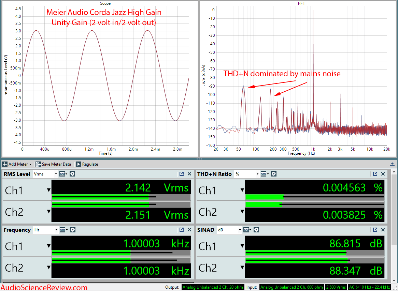Click the SINAD Ch1 reading 86.815 dB
398x291 pixels.
point(356,244)
